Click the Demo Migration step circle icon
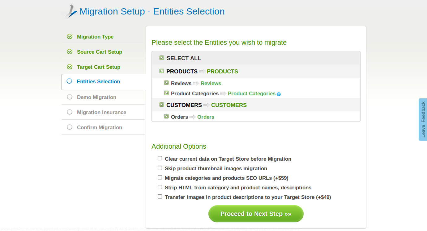 [x=70, y=97]
